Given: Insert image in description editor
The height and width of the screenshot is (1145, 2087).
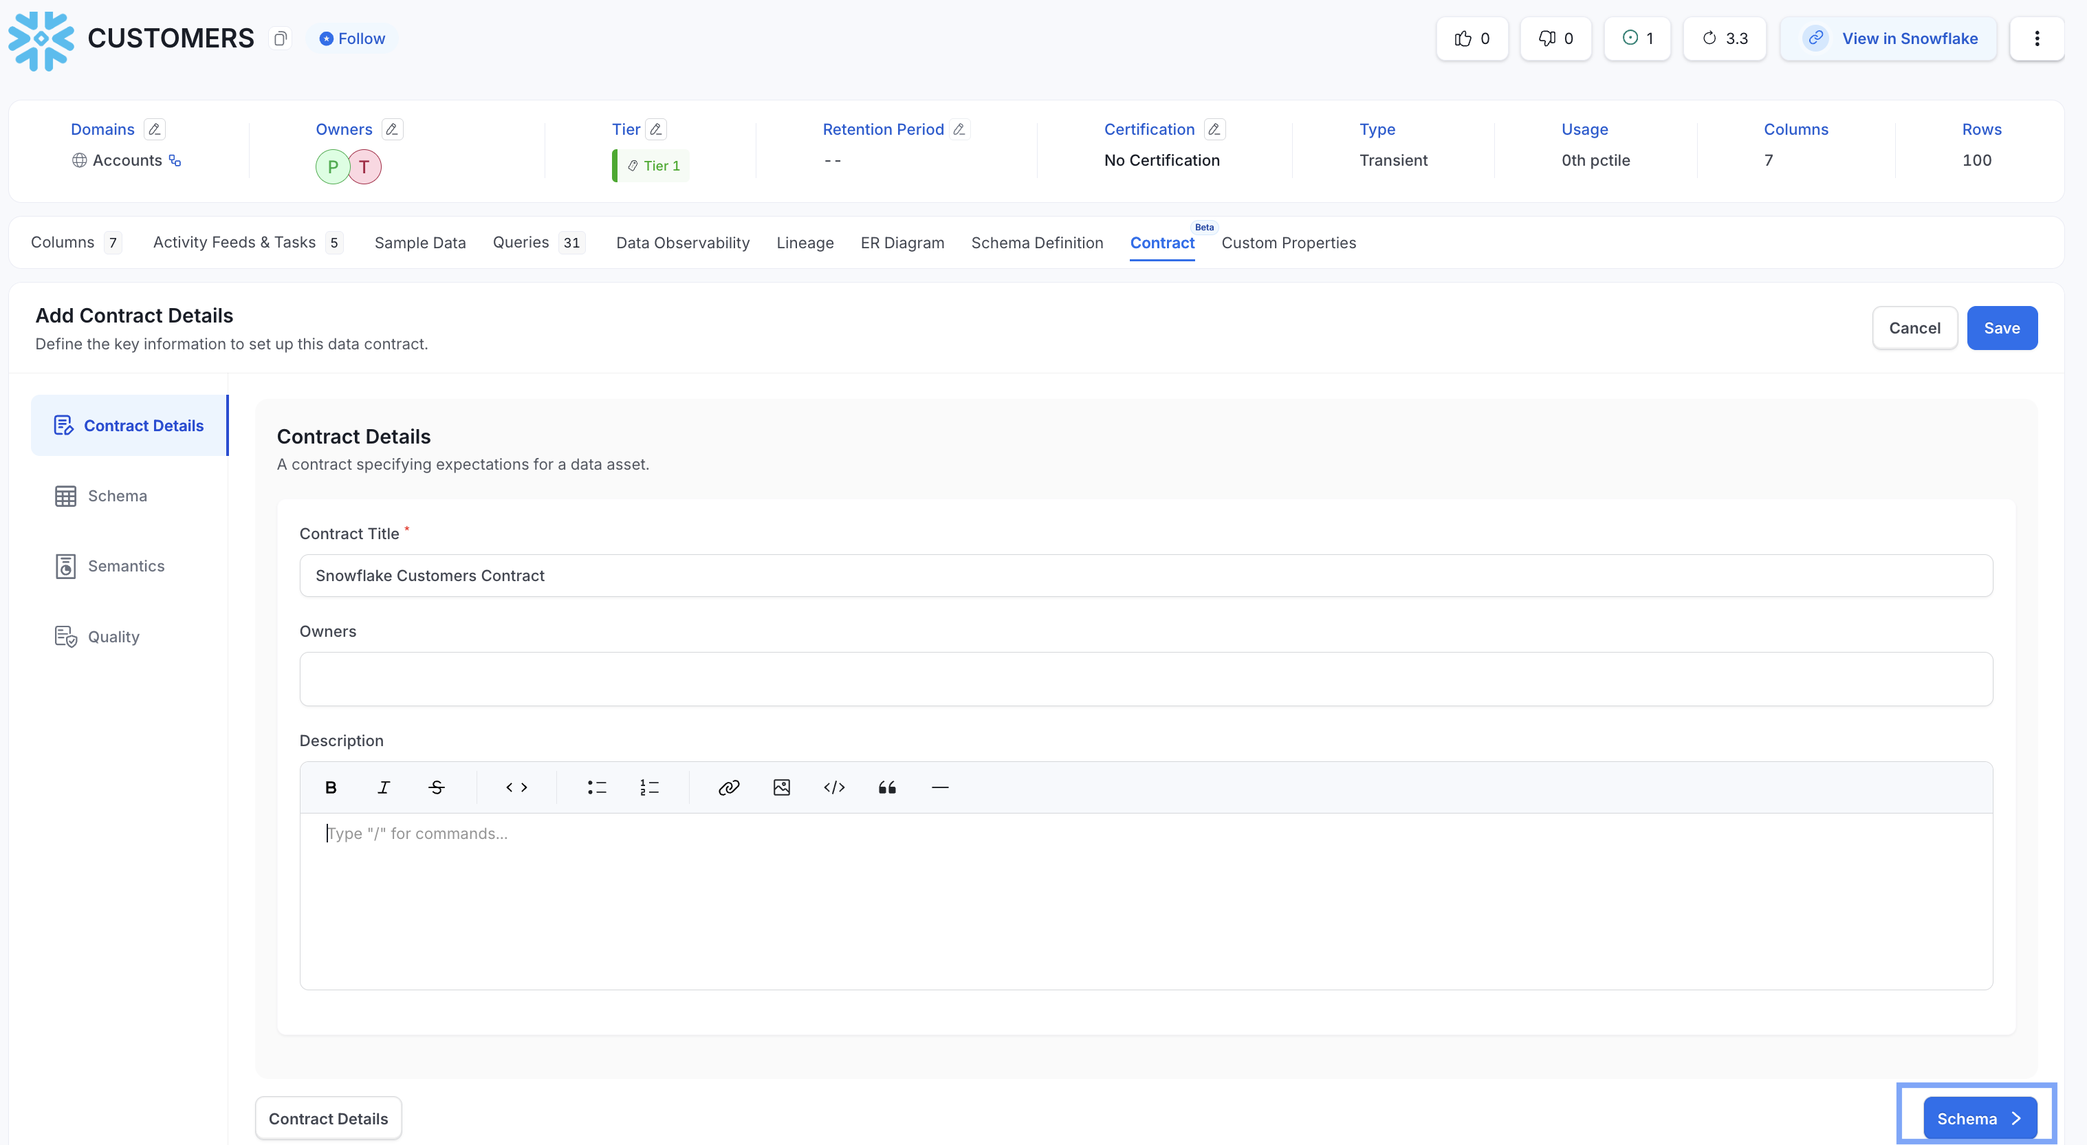Looking at the screenshot, I should [782, 787].
